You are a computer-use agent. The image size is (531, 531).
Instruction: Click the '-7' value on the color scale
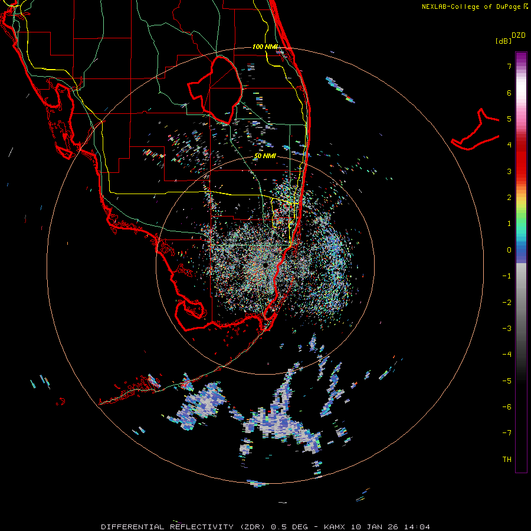507,433
